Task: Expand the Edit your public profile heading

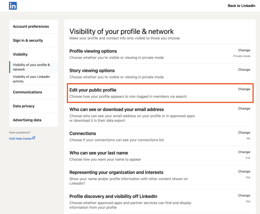Action: point(93,90)
